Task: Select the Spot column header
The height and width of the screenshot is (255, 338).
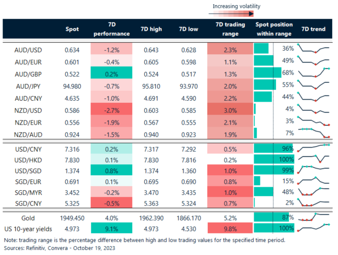Action: tap(72, 29)
